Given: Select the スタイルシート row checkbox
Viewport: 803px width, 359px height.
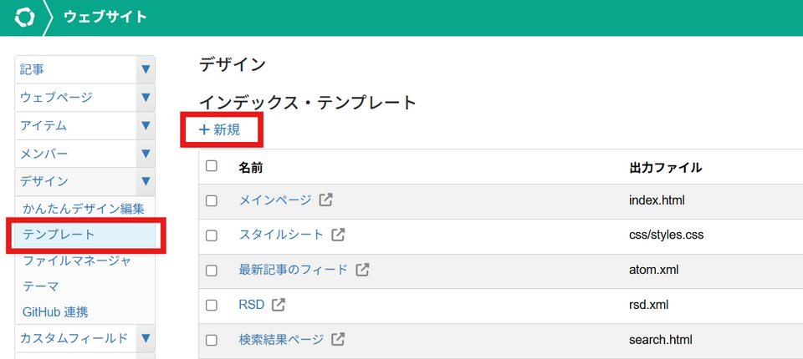Looking at the screenshot, I should coord(212,235).
